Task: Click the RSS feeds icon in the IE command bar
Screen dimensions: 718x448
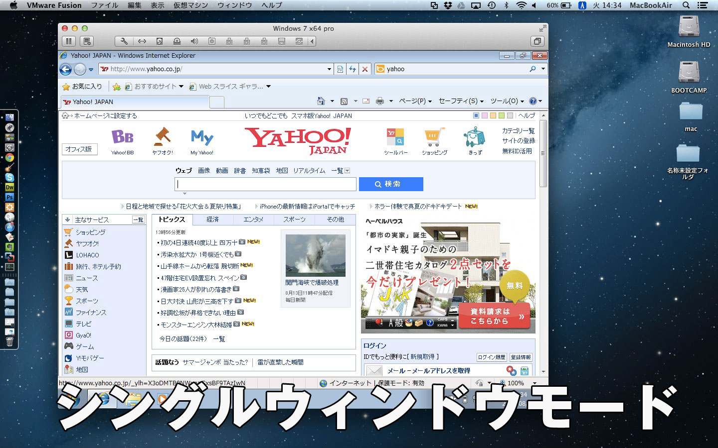Action: [x=344, y=101]
